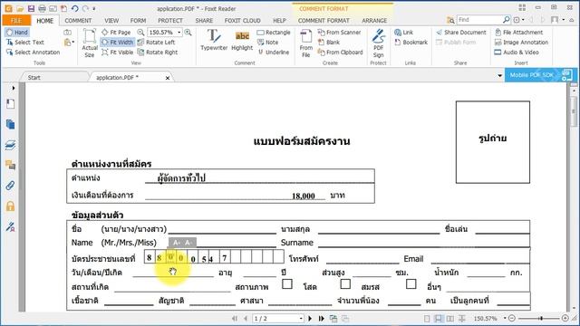Click the Save icon in quick access toolbar
This screenshot has height=326, width=580.
[31, 8]
